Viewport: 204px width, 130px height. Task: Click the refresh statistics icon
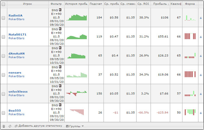(10, 126)
